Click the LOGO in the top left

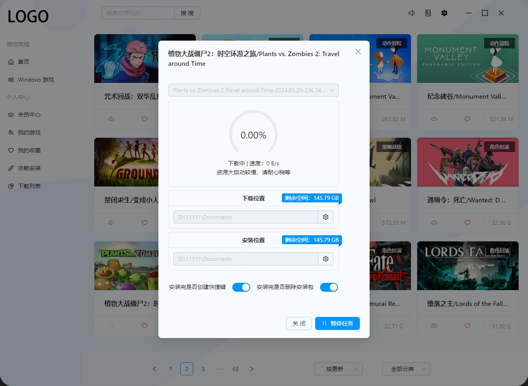click(x=28, y=17)
